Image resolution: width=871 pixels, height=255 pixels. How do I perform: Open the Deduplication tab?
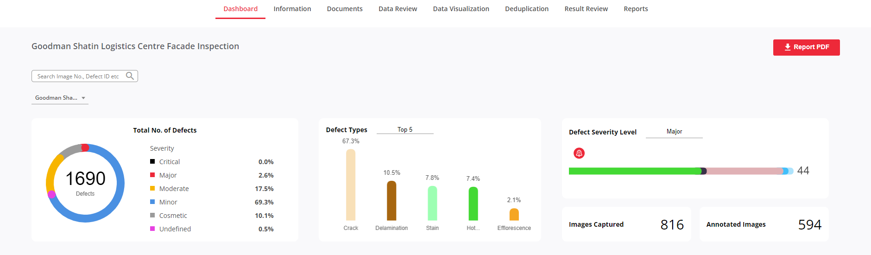point(527,9)
